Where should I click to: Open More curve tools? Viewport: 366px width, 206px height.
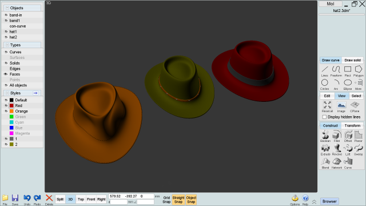click(359, 85)
